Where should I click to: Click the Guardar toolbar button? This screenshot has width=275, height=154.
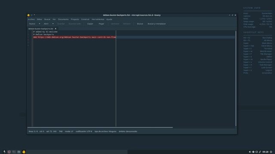tap(61, 24)
